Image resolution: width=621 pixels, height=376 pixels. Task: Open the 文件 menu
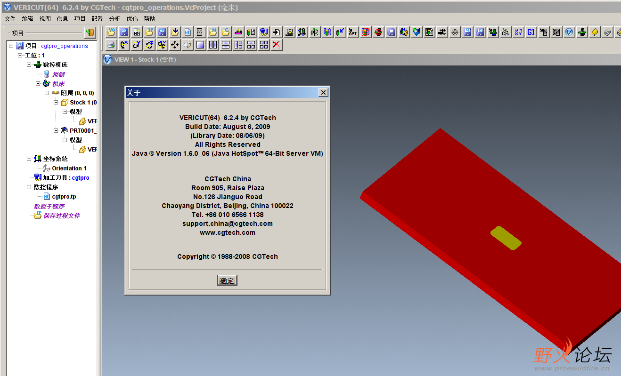(x=10, y=19)
